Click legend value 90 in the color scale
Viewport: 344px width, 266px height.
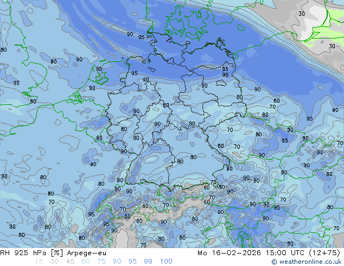tap(117, 262)
